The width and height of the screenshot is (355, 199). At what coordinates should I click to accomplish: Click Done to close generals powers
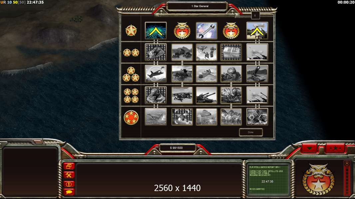tap(251, 132)
